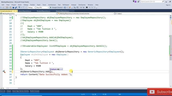172x96 pixels.
Task: Open the Output panel tab
Action: pos(9,91)
